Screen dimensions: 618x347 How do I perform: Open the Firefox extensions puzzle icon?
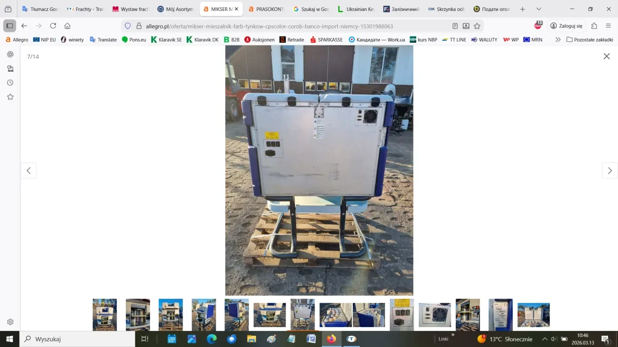pos(594,26)
